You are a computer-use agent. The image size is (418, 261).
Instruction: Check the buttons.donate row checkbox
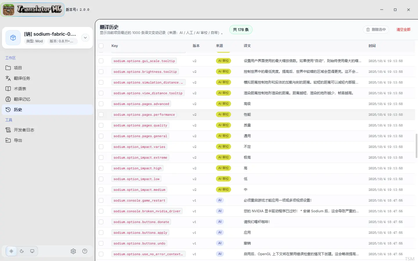click(101, 222)
